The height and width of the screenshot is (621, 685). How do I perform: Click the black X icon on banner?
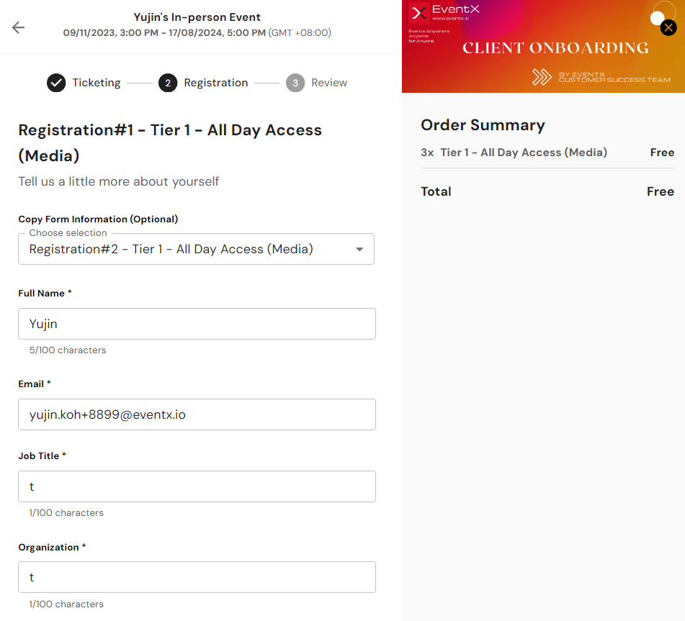pyautogui.click(x=668, y=28)
